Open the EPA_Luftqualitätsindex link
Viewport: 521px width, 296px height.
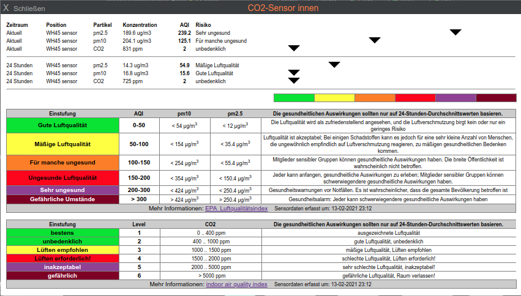[x=236, y=209]
